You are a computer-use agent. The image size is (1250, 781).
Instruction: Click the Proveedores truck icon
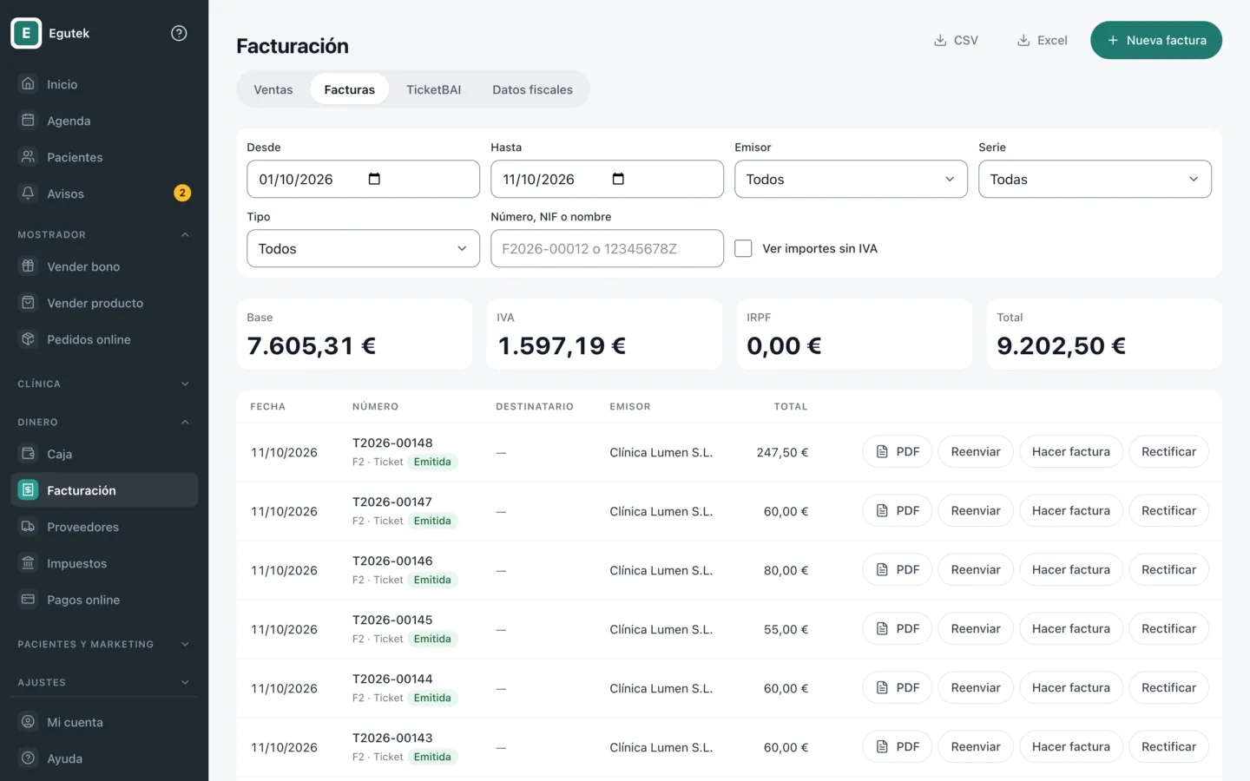click(x=28, y=526)
